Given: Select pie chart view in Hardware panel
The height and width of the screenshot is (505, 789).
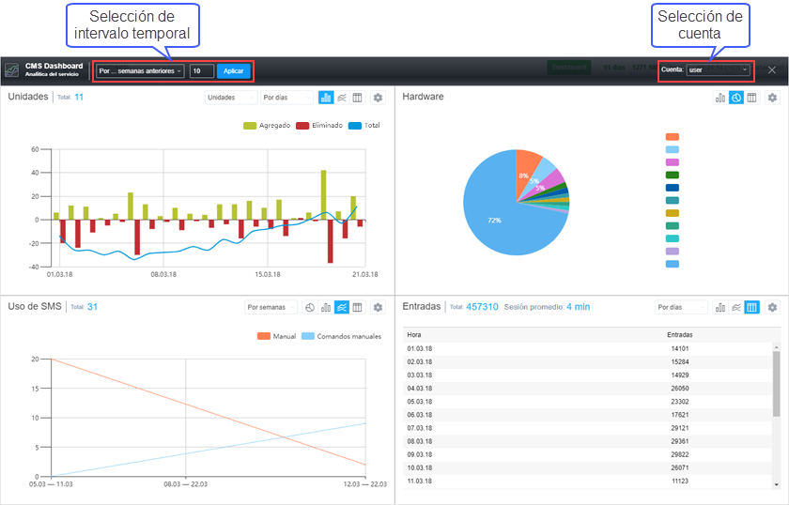Looking at the screenshot, I should coord(736,98).
